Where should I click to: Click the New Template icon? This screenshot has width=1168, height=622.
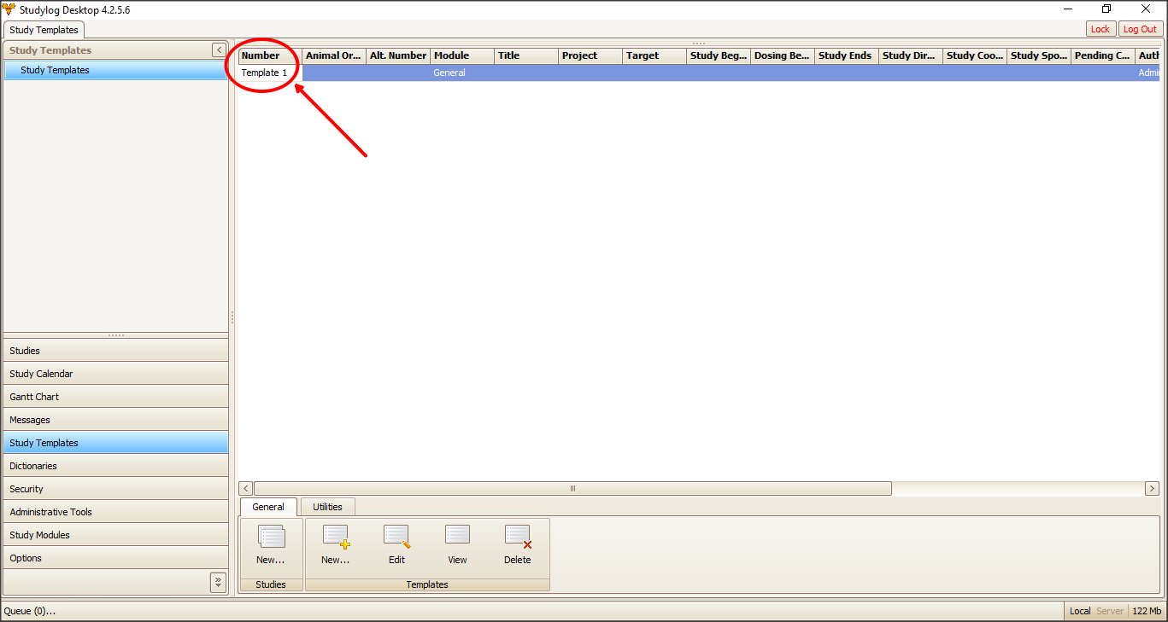click(336, 537)
